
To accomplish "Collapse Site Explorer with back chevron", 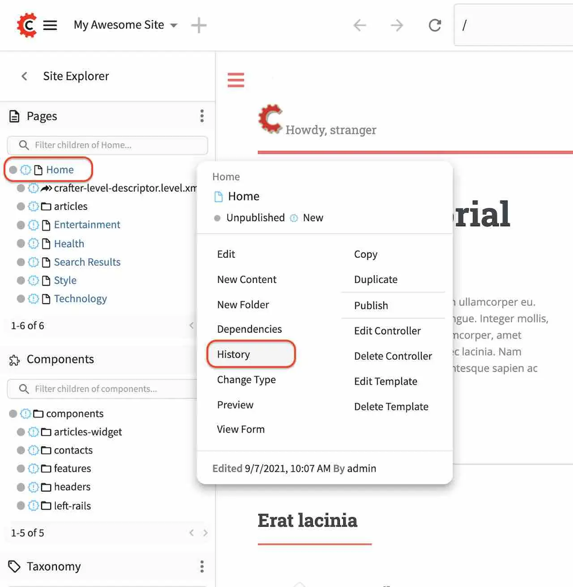I will click(25, 76).
